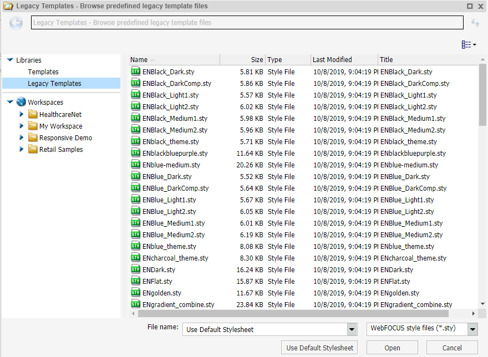Open the File name dropdown arrow

352,329
